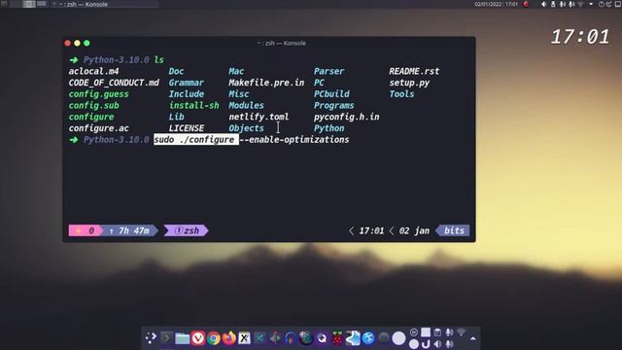The width and height of the screenshot is (622, 350).
Task: Click netlify.toml in the listing
Action: point(259,117)
